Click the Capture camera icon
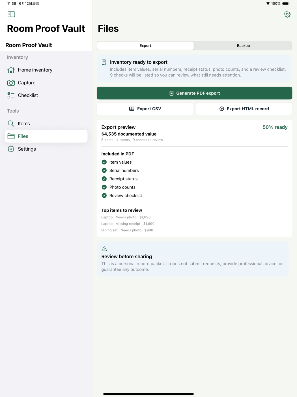The image size is (297, 397). pyautogui.click(x=11, y=83)
